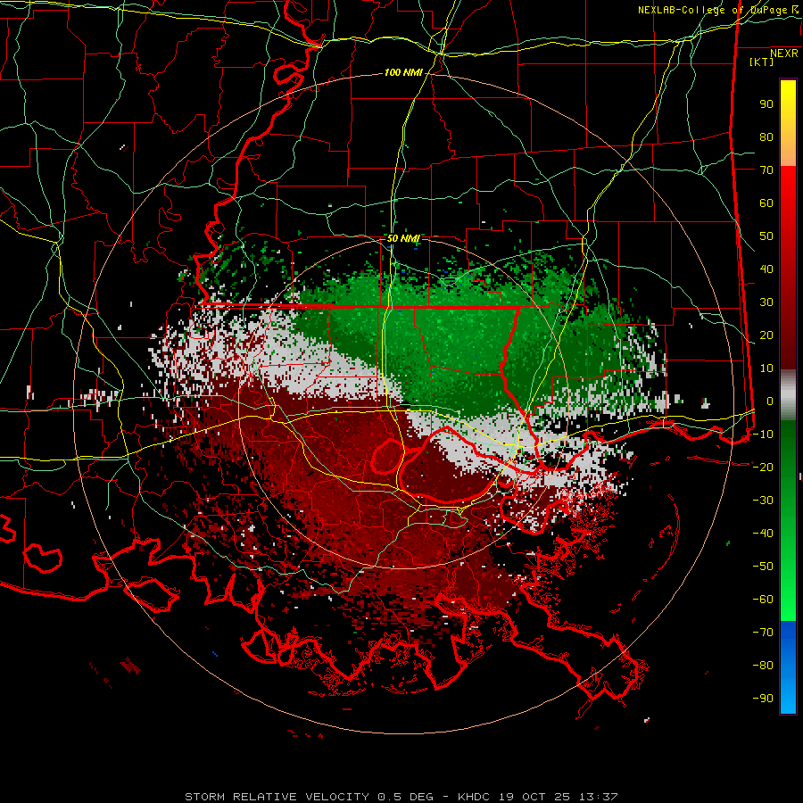The height and width of the screenshot is (803, 803).
Task: Click the NEXR label above the color scale
Action: 783,54
